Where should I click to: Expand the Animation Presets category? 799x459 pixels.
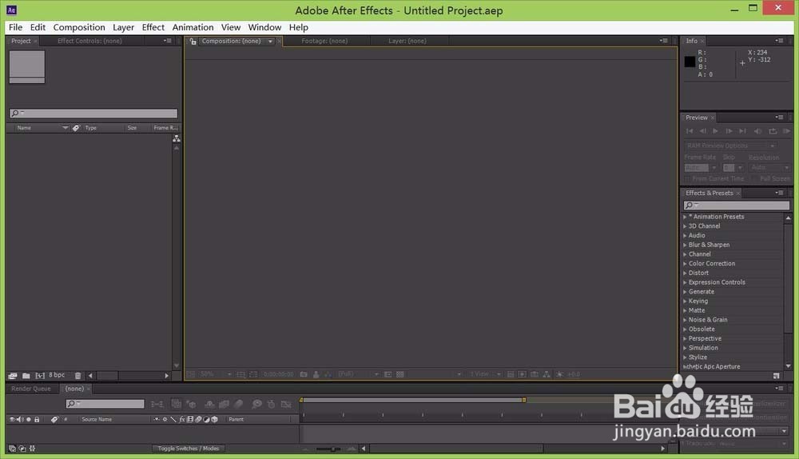pyautogui.click(x=685, y=217)
